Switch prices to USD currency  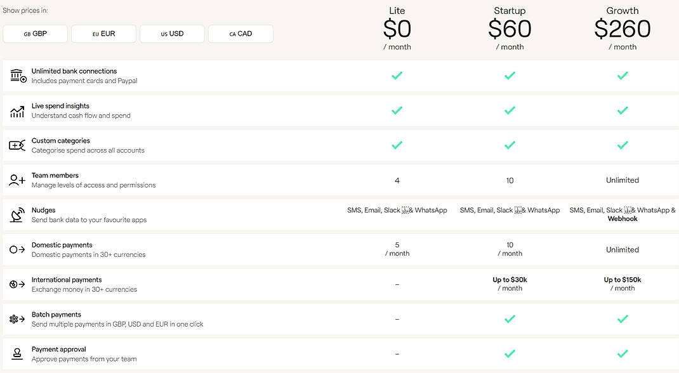pyautogui.click(x=172, y=34)
